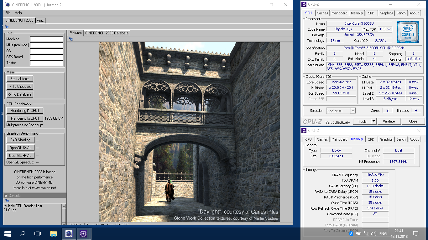Open About tab in upper CPU-Z
The height and width of the screenshot is (240, 428).
(414, 13)
